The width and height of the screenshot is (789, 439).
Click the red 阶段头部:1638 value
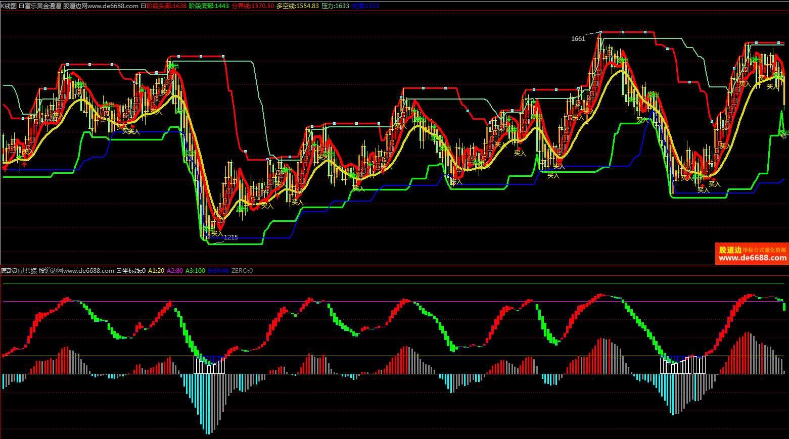coord(167,6)
